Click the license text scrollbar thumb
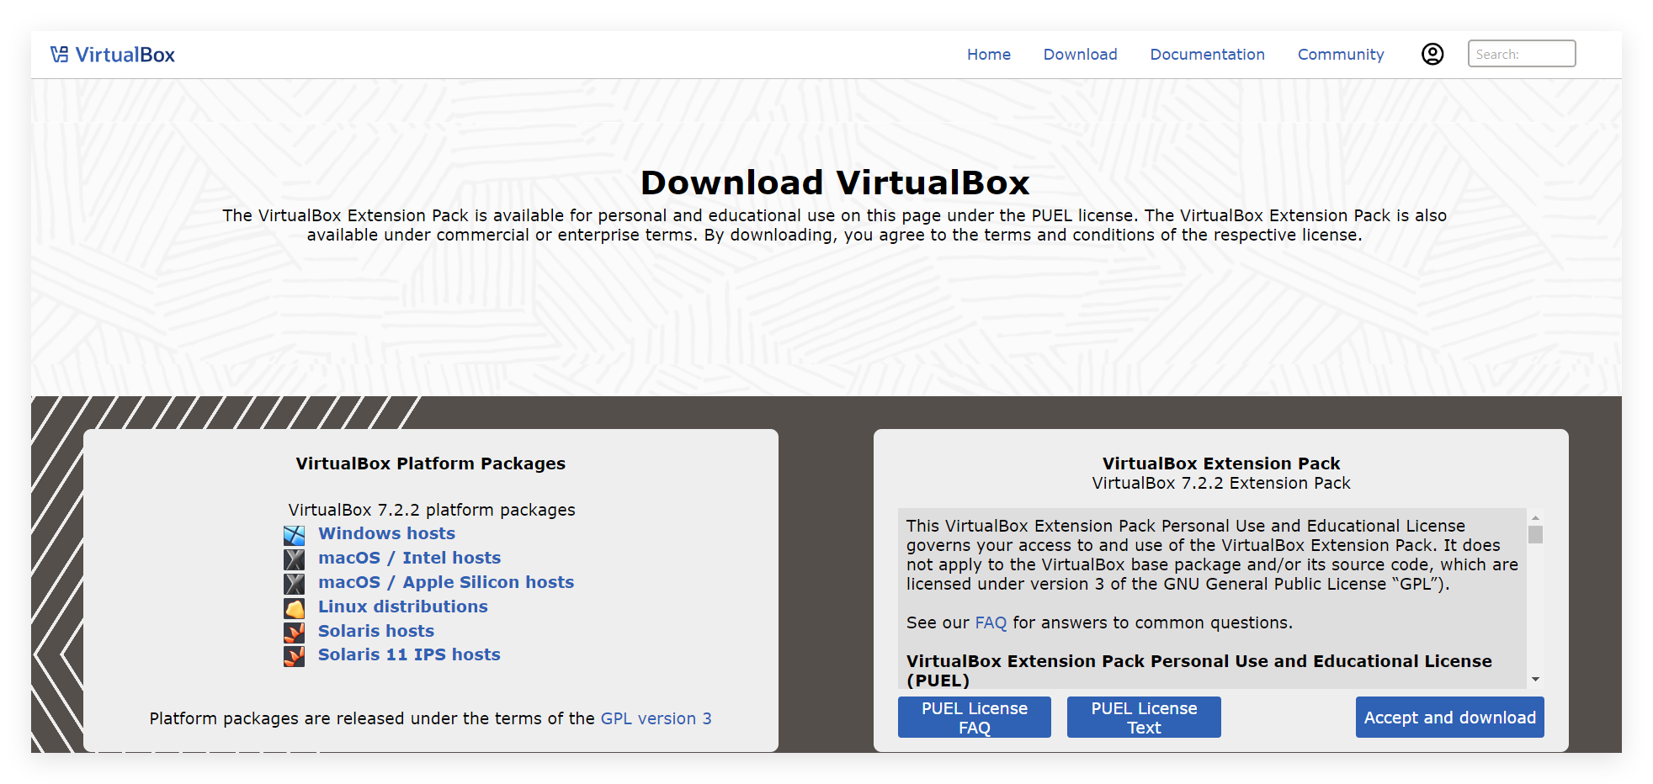 click(1535, 535)
